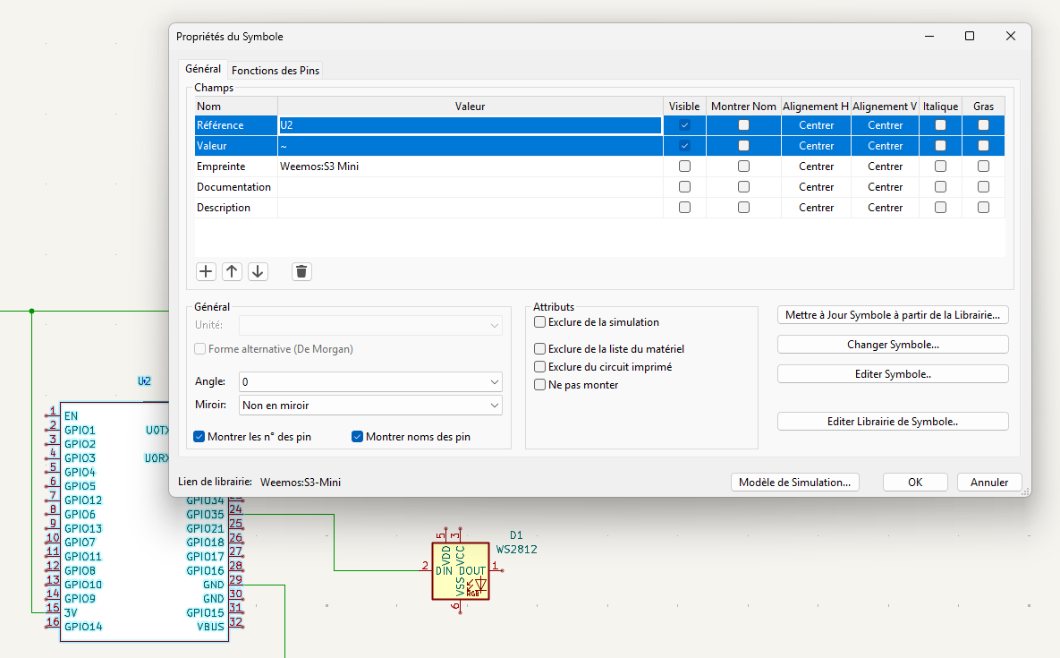
Task: Move field up with arrow icon
Action: [232, 272]
